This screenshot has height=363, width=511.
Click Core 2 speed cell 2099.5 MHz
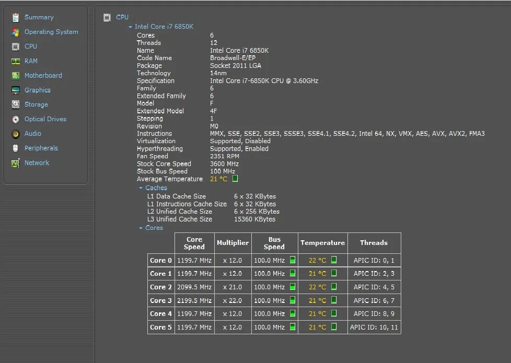click(x=194, y=287)
